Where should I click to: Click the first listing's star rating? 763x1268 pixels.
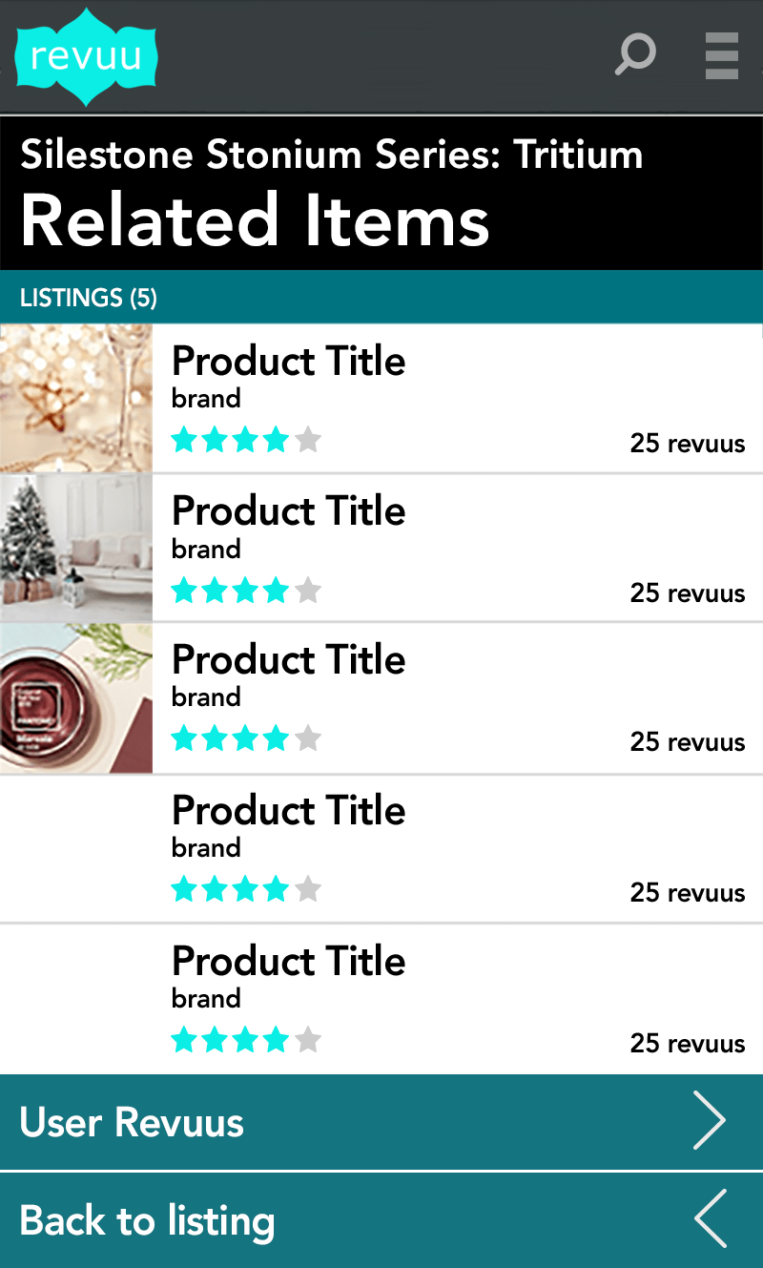pos(246,440)
